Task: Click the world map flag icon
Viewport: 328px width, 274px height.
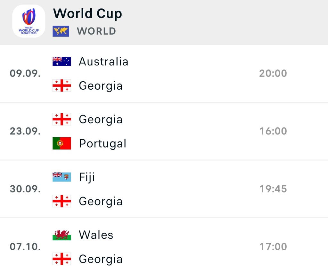Action: pyautogui.click(x=61, y=31)
